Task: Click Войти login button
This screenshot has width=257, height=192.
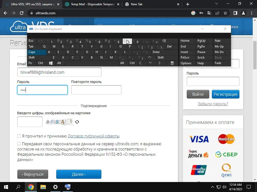Action: pyautogui.click(x=198, y=94)
